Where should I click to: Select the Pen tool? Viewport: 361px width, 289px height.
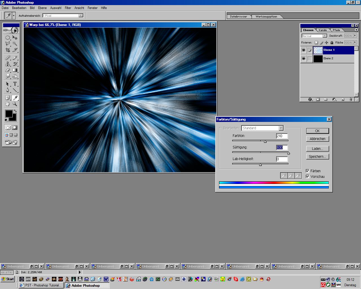8,90
